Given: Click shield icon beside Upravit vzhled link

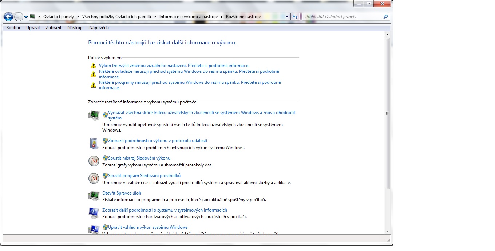Looking at the screenshot, I should click(x=105, y=227).
